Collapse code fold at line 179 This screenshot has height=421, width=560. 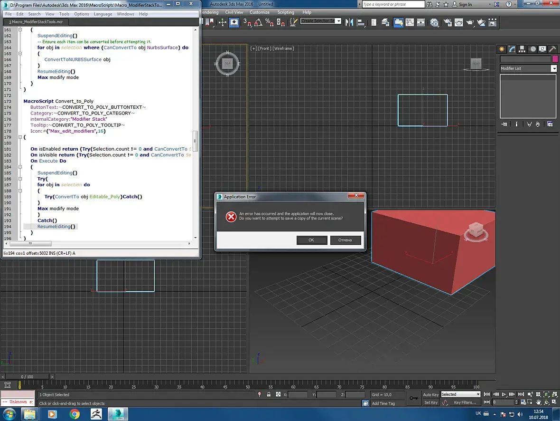click(20, 137)
